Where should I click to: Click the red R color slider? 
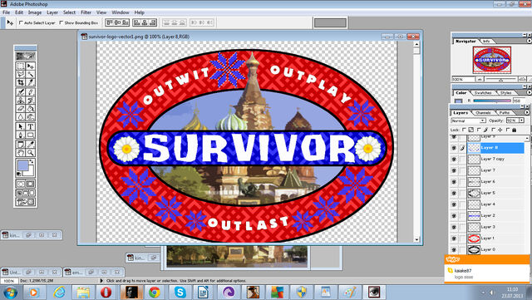coord(492,101)
